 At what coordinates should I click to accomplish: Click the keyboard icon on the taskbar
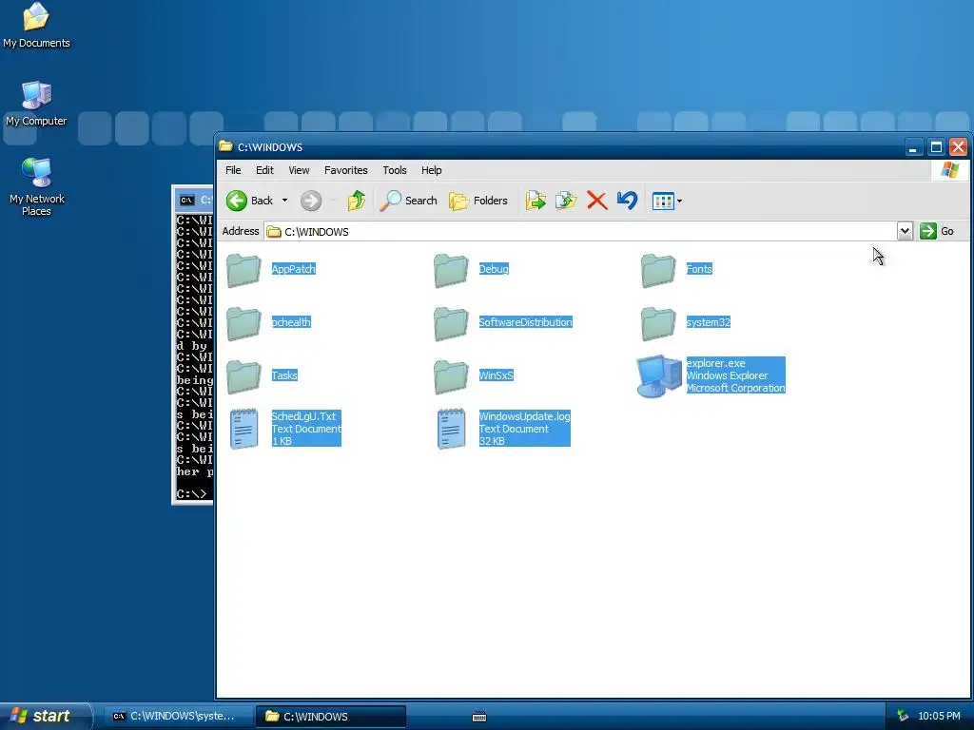coord(479,717)
